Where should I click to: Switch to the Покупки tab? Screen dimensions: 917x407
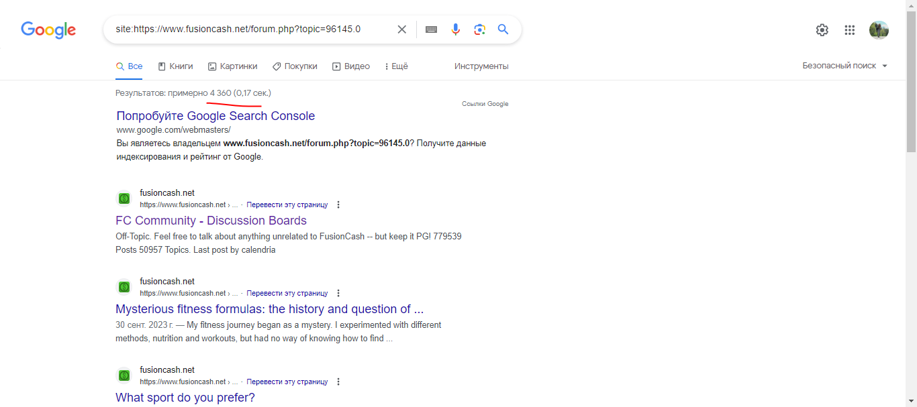coord(295,66)
